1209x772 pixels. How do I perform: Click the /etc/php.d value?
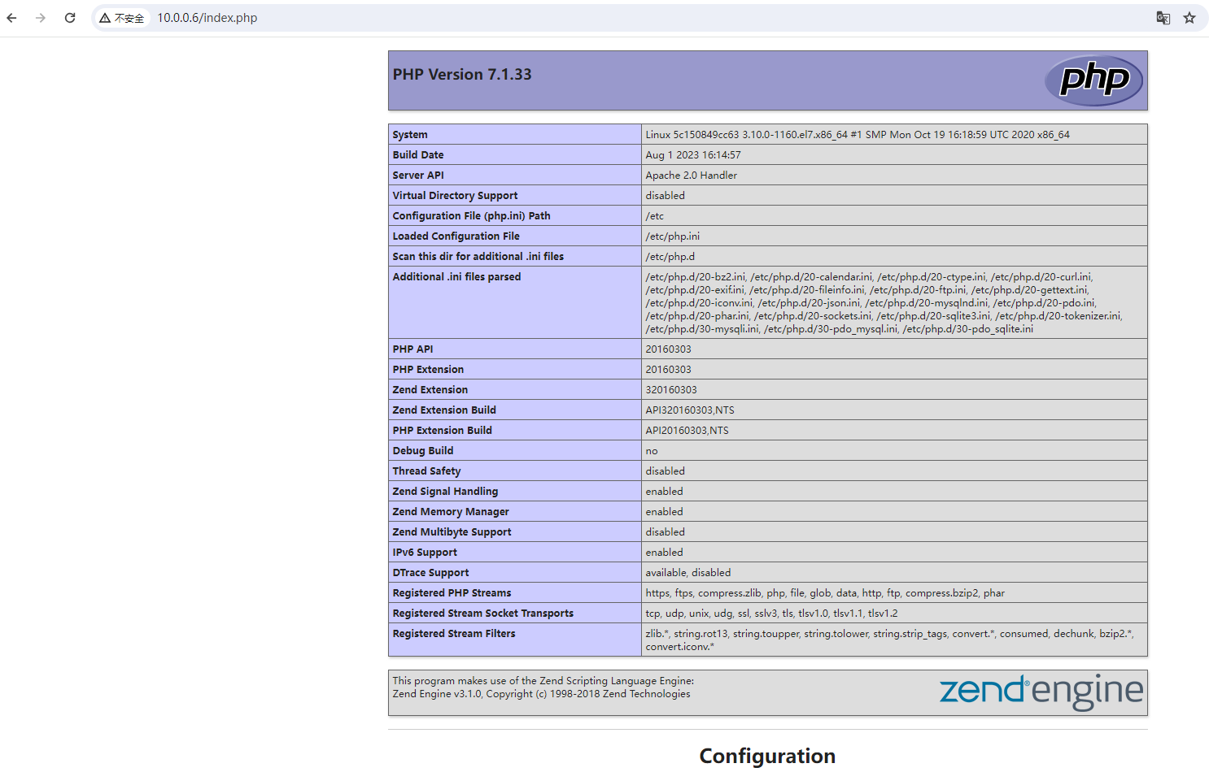tap(670, 257)
